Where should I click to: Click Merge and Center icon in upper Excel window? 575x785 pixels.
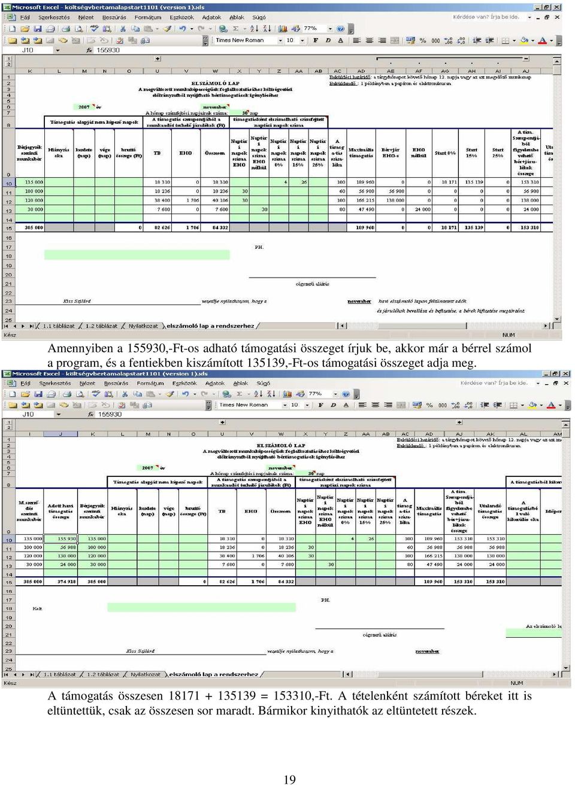[x=394, y=41]
